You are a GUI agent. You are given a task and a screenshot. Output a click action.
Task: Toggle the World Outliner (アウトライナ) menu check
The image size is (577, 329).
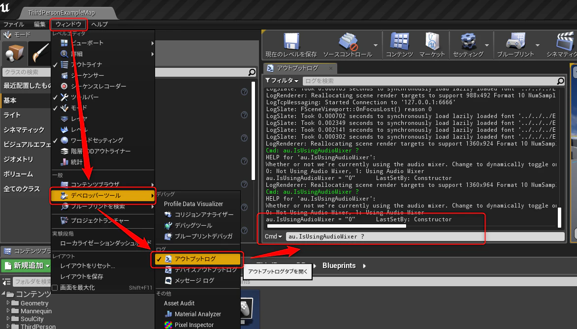55,65
